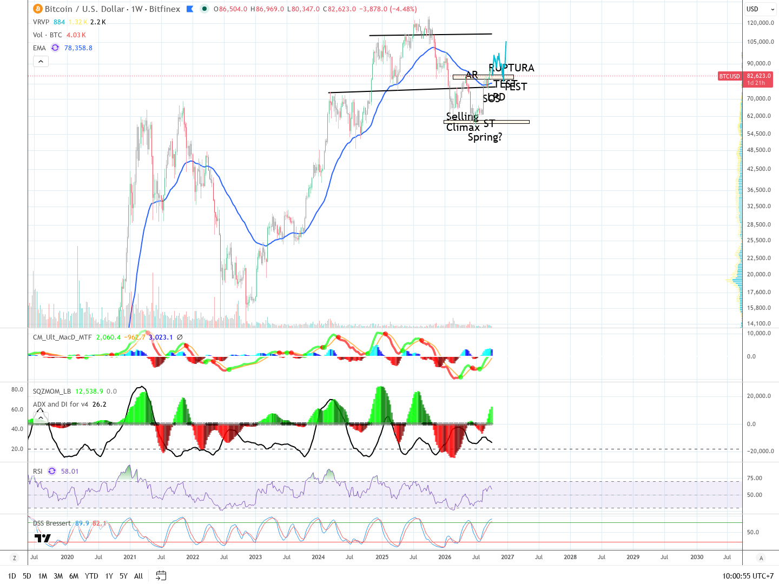Image resolution: width=779 pixels, height=584 pixels.
Task: Open the 10:00:55 UTC+7 timezone menu
Action: [748, 576]
